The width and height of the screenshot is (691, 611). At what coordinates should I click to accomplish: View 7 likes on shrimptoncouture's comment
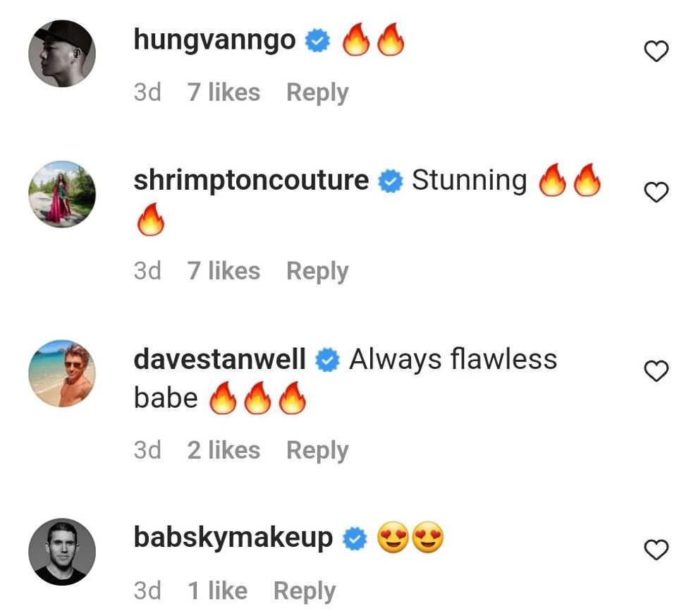pos(224,271)
